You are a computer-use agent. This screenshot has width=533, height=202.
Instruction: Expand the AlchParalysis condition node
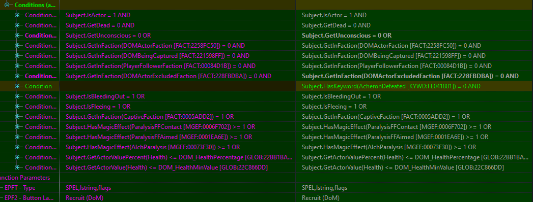pos(17,147)
